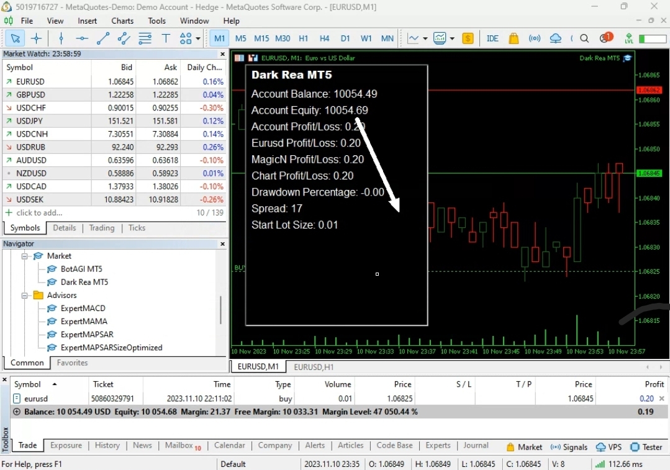The height and width of the screenshot is (470, 670).
Task: Select the vertical line drawing tool
Action: (x=61, y=38)
